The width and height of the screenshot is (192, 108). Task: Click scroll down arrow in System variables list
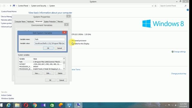pyautogui.click(x=64, y=69)
